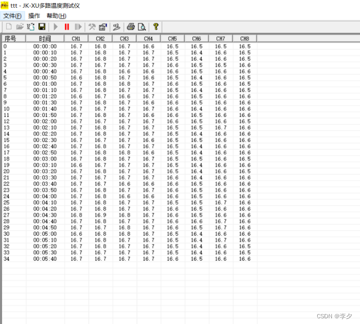Click the yellow question mark help icon
The image size is (360, 324).
[x=156, y=27]
